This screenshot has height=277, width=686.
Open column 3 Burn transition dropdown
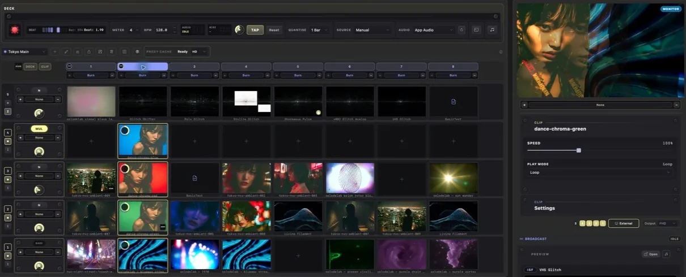pyautogui.click(x=194, y=75)
